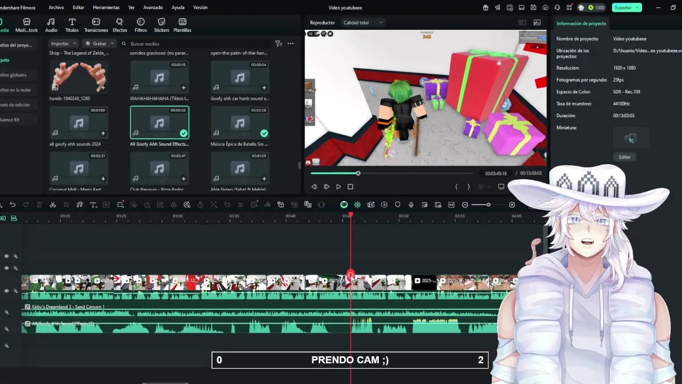Click the play button under the preview
The width and height of the screenshot is (682, 384).
pos(338,187)
